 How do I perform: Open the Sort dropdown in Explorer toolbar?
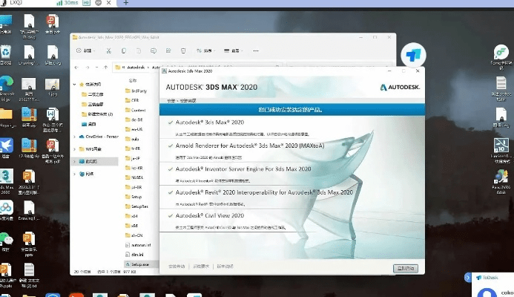[x=202, y=51]
